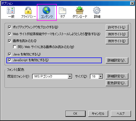Enable 同じ Web サイトにある画像のみ読み込む checkbox
The image size is (136, 121).
pos(15,47)
